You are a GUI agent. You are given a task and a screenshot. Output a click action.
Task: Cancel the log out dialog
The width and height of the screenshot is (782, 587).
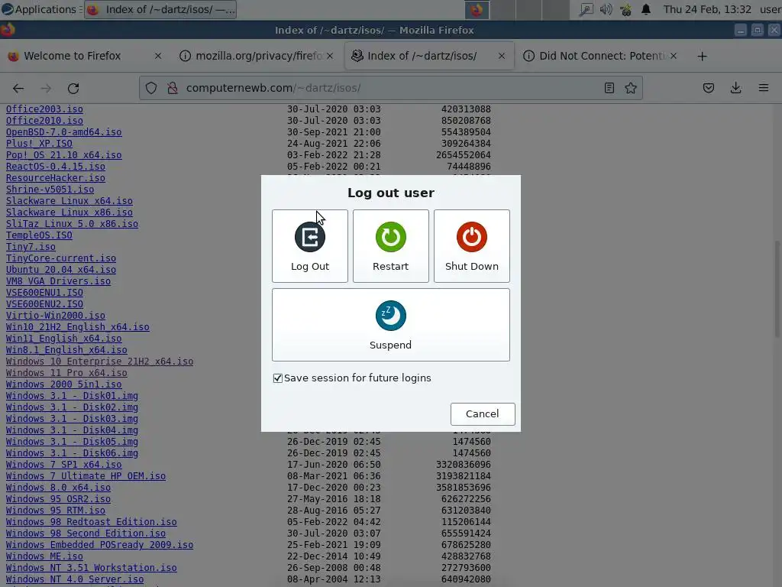tap(483, 413)
